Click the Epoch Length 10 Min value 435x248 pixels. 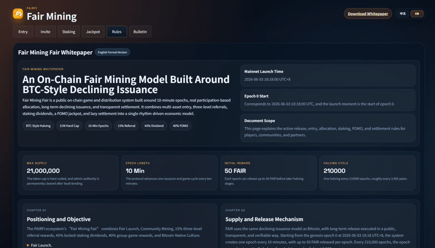pos(135,171)
